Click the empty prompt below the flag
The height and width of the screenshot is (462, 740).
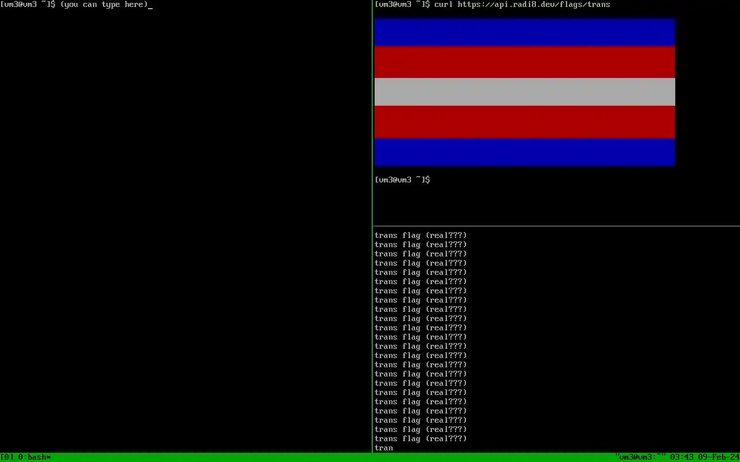point(402,180)
